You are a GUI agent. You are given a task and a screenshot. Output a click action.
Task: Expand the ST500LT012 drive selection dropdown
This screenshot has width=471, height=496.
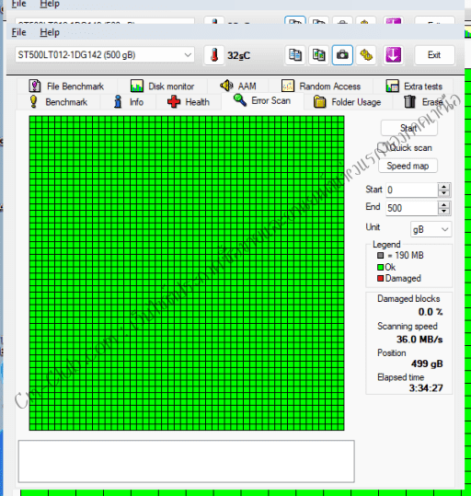[188, 55]
